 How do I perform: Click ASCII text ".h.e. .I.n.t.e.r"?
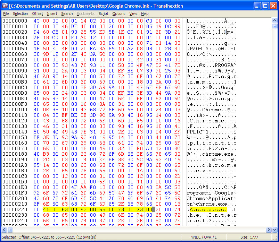coord(212,215)
